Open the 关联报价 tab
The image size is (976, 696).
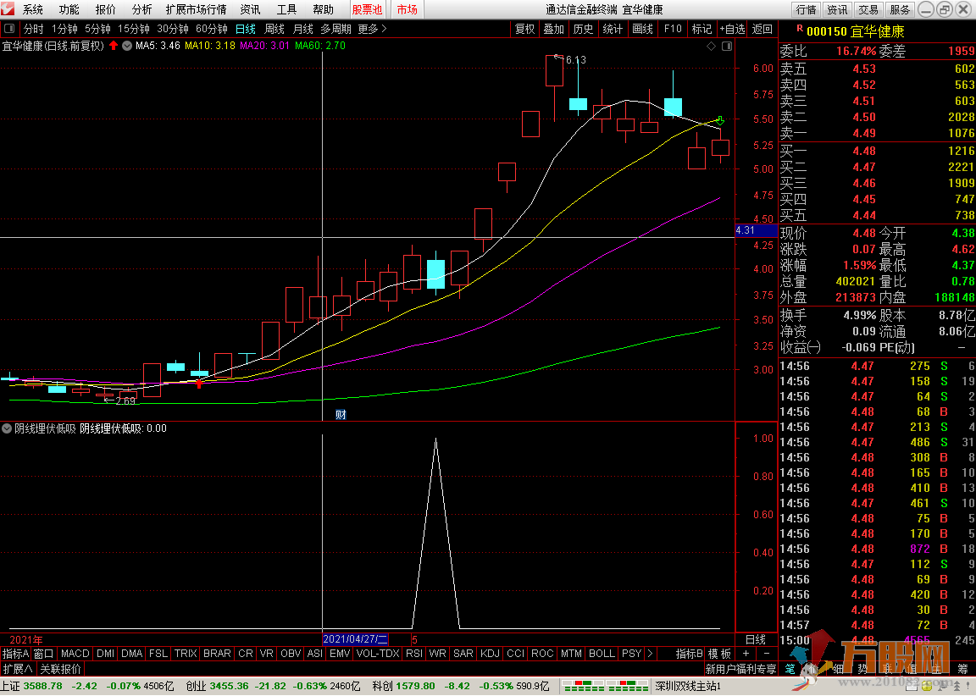tap(60, 669)
